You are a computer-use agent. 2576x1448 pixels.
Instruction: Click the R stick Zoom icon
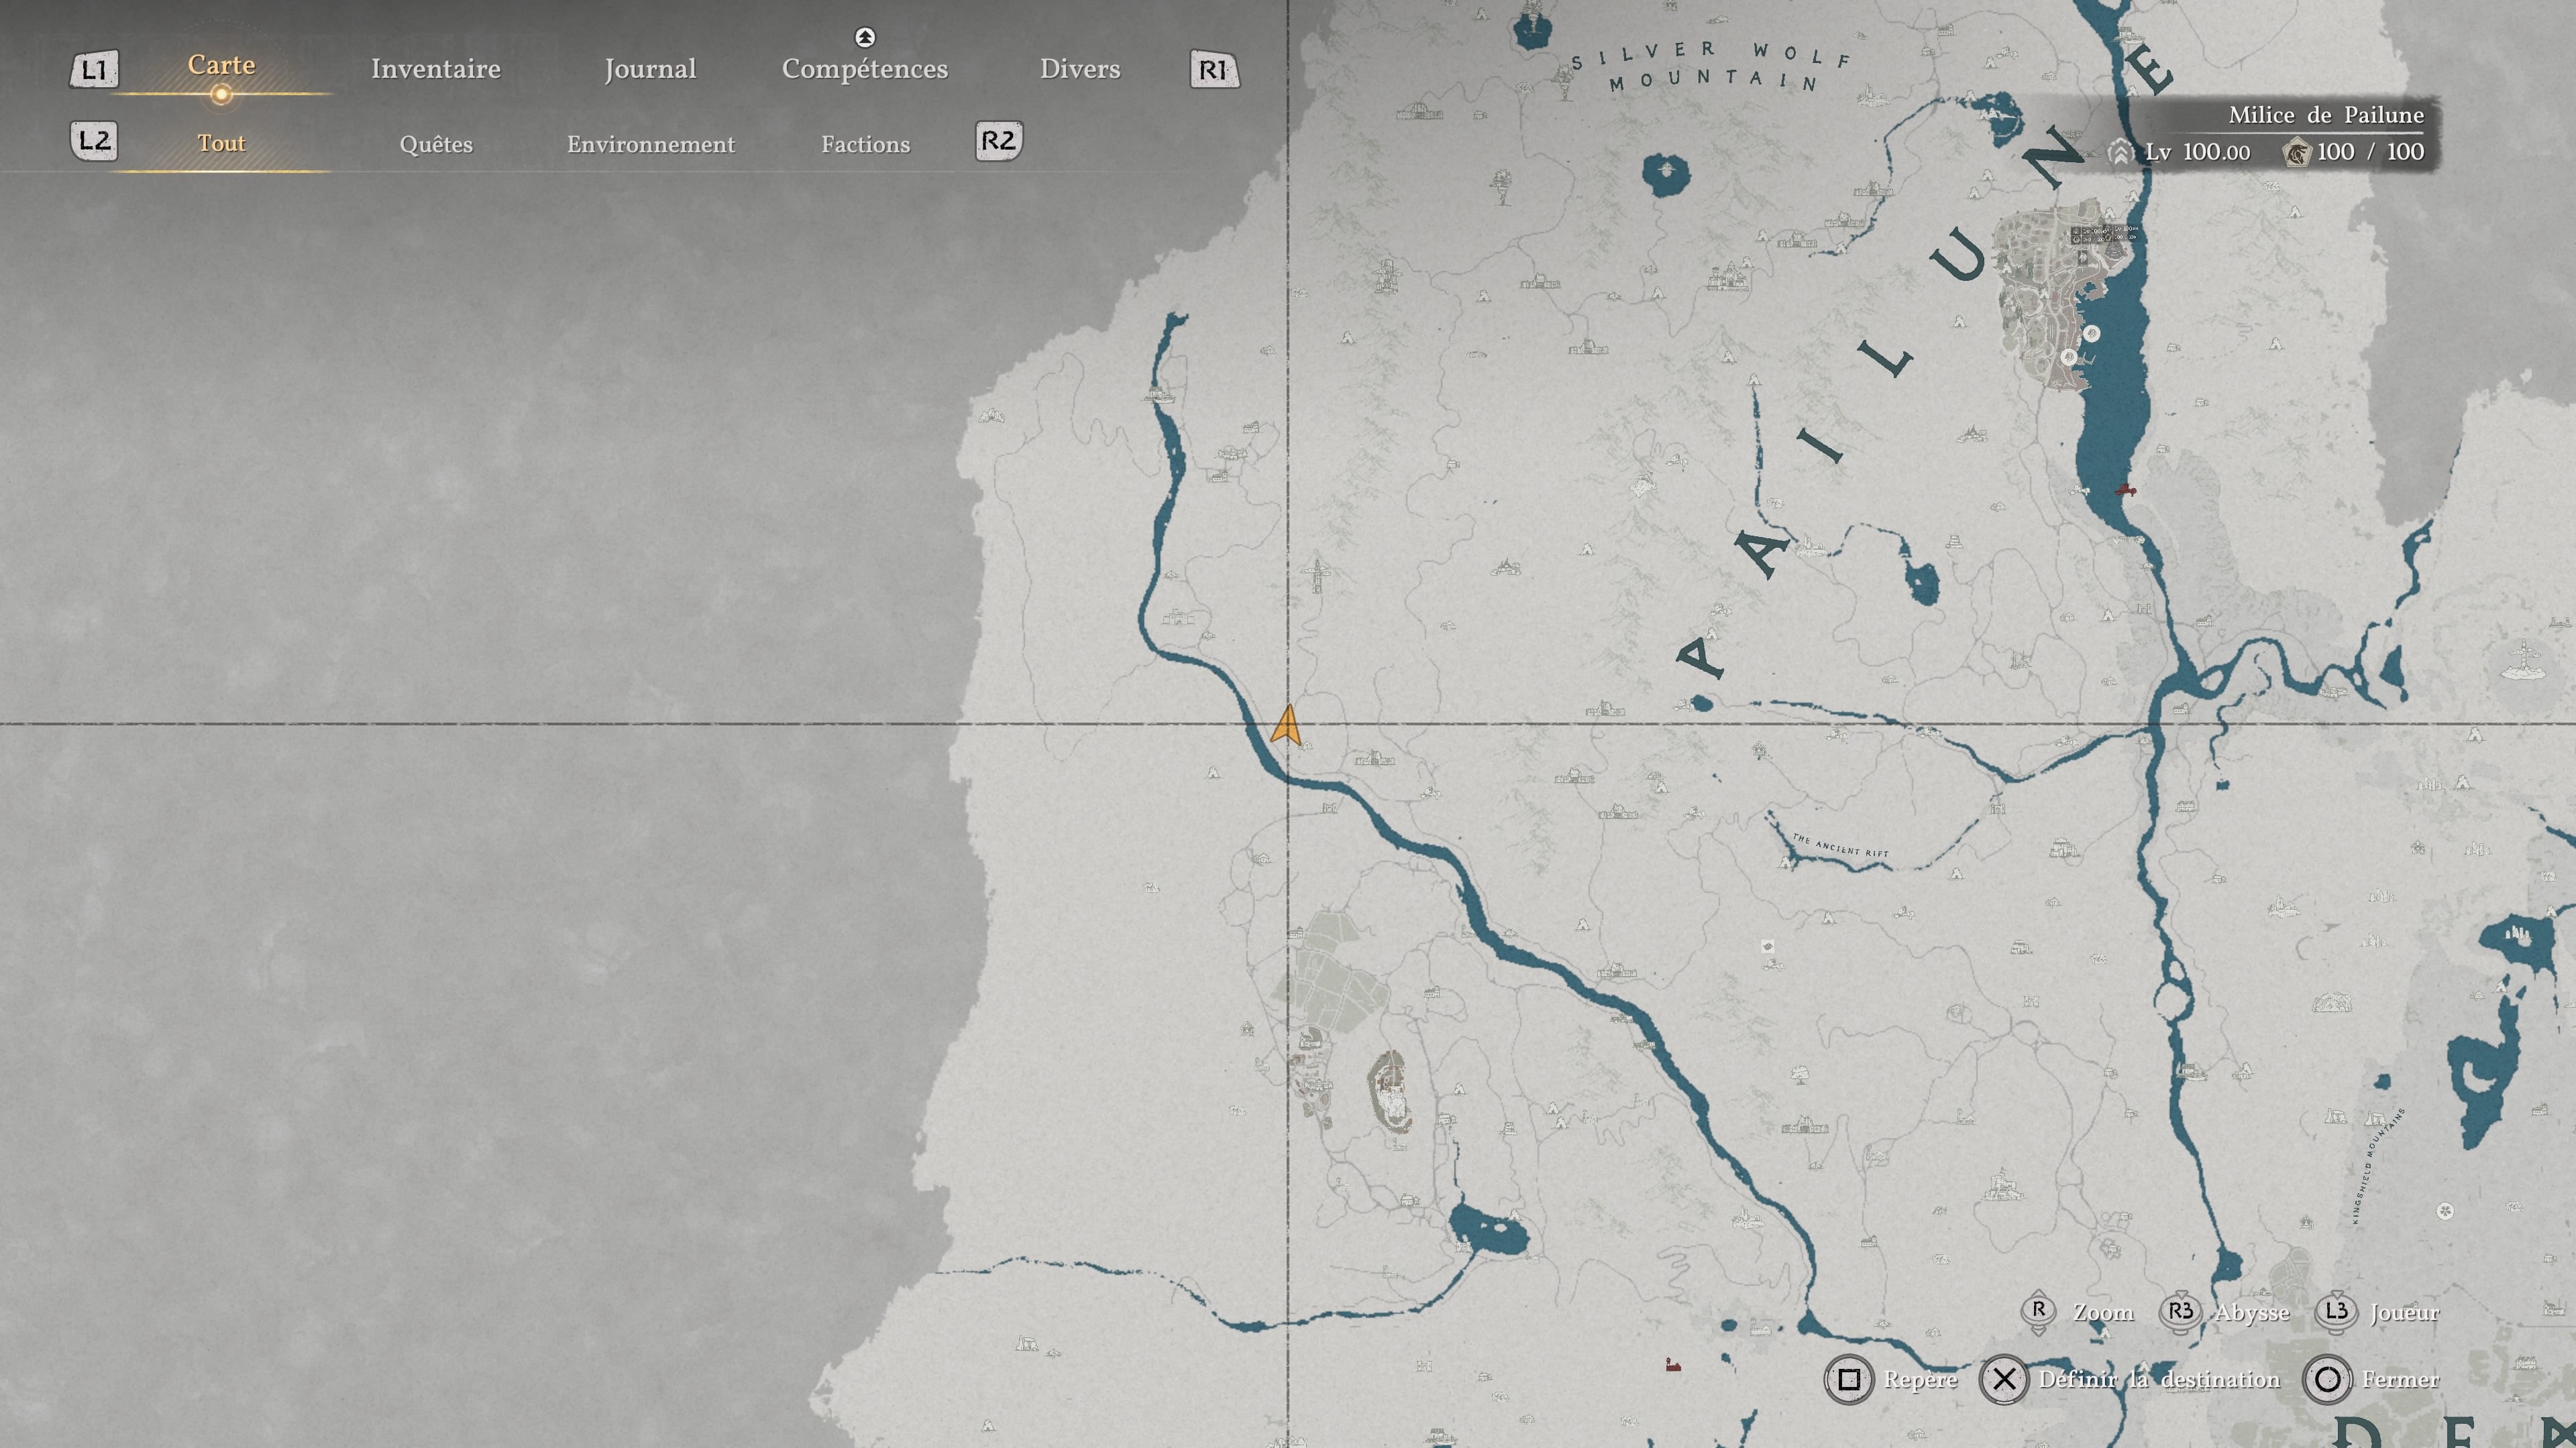click(2039, 1312)
